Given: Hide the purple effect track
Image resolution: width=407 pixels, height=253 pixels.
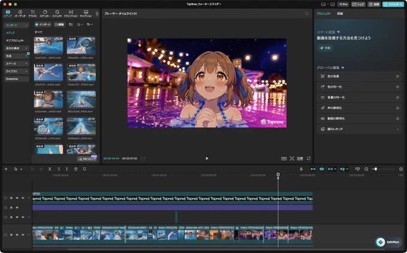Looking at the screenshot, I should click(x=17, y=208).
